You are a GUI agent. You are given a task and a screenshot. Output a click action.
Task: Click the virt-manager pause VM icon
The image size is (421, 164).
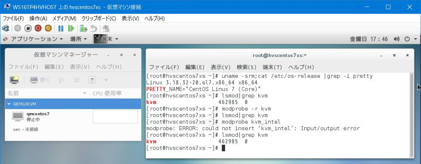(x=77, y=80)
